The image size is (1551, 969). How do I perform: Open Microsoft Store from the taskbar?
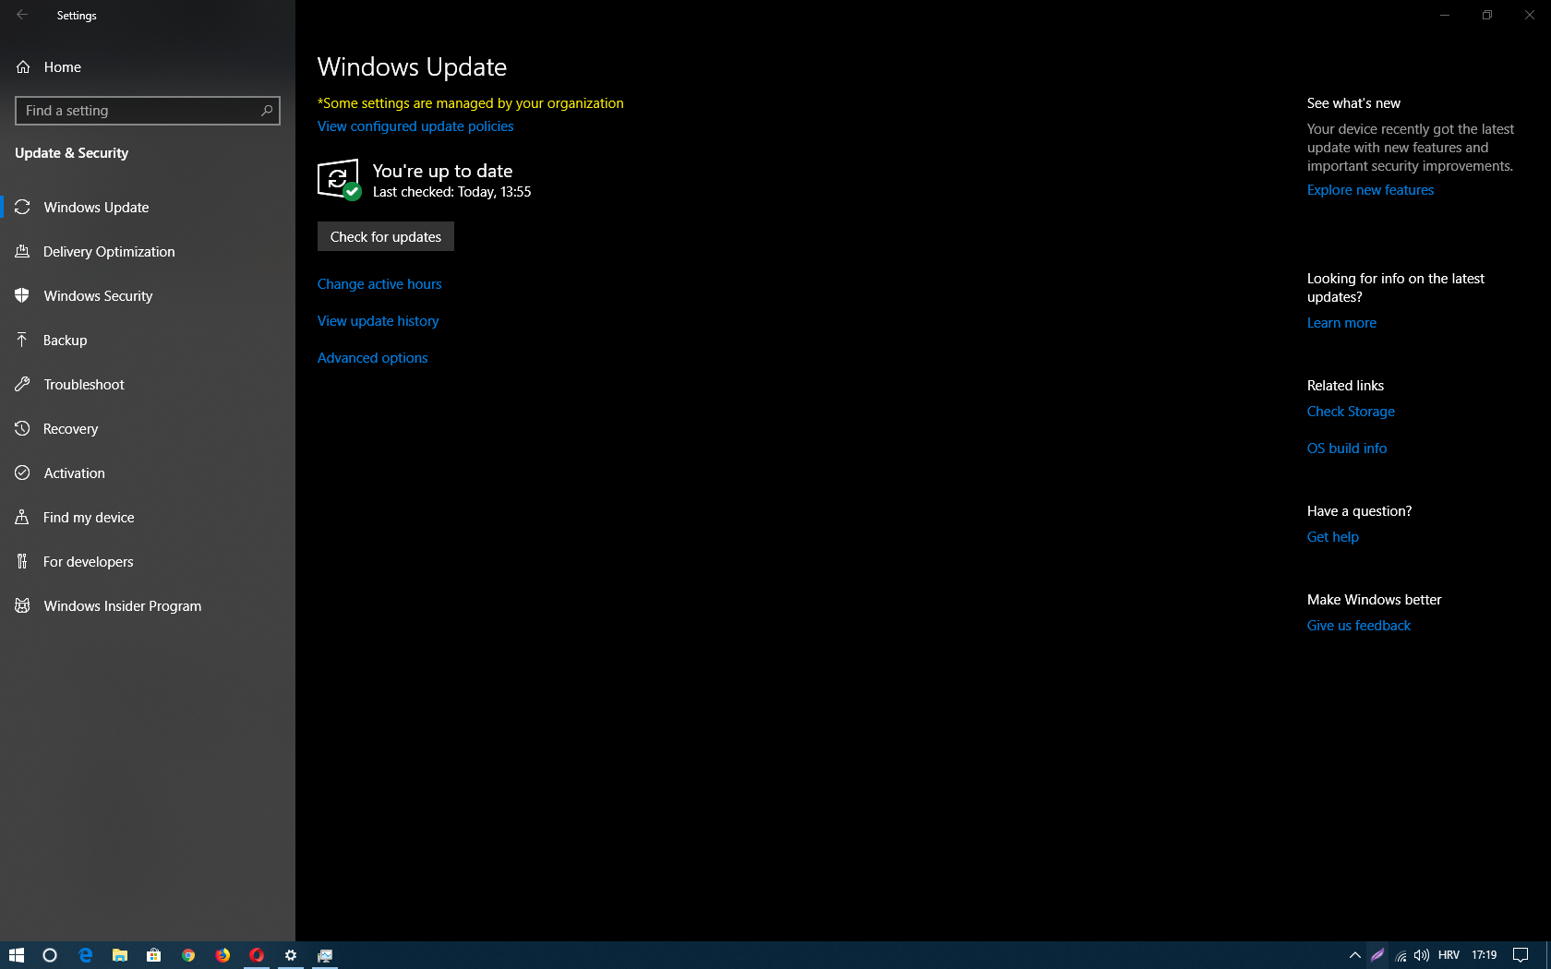click(153, 955)
